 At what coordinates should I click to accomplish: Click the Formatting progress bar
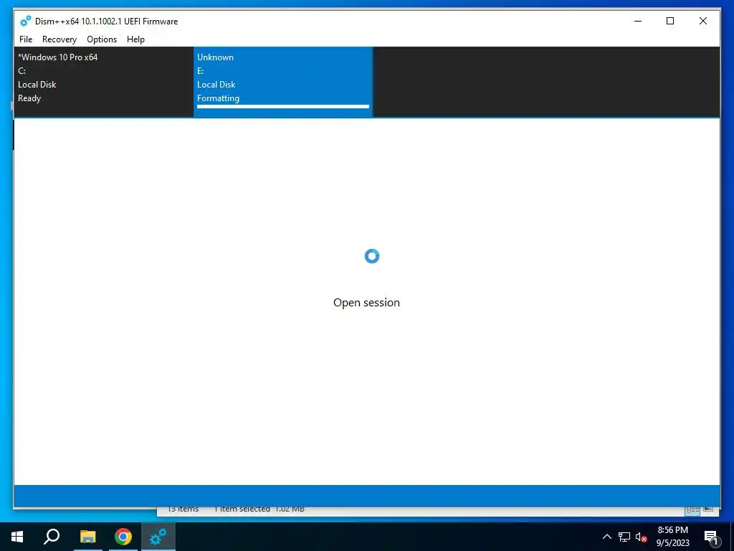pos(282,107)
